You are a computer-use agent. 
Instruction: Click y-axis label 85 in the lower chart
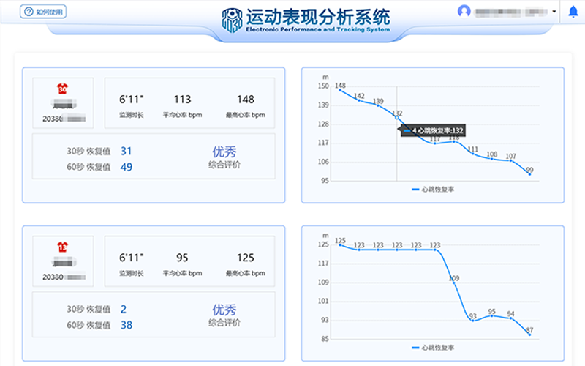click(x=325, y=339)
